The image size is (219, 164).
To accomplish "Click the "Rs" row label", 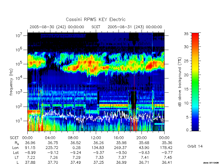I will (16, 143).
